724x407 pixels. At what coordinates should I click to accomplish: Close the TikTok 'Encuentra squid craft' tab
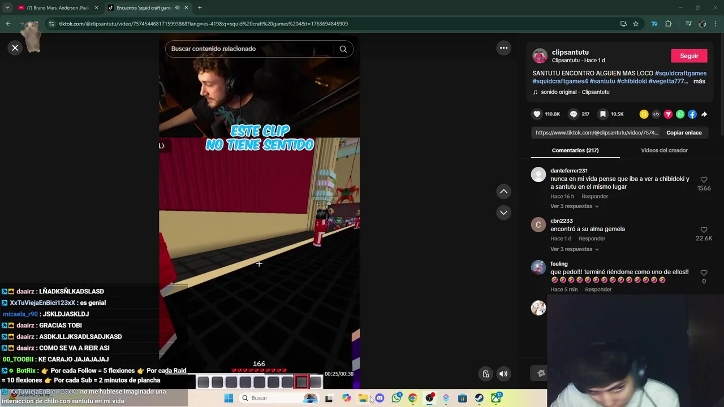click(186, 8)
